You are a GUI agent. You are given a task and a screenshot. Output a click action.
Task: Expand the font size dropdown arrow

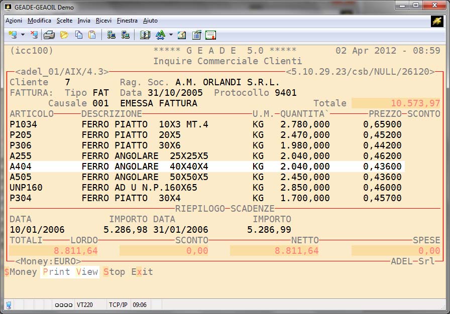coord(171,35)
